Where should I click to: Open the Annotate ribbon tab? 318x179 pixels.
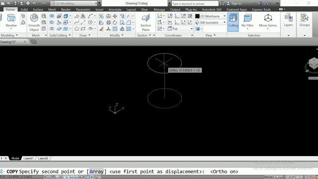coord(115,9)
